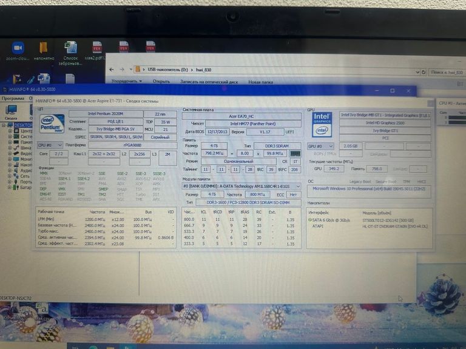The height and width of the screenshot is (349, 466).
Task: Focus the Поиск в: hwi_830 search box
Action: point(447,72)
